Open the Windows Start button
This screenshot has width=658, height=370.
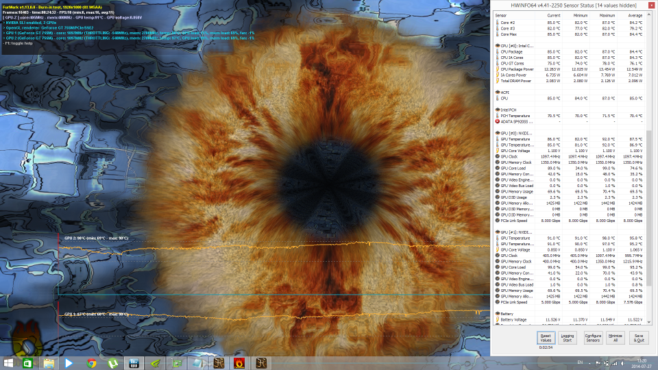pyautogui.click(x=8, y=363)
